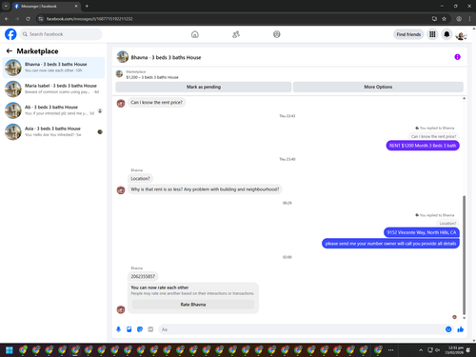Click the voice clip microphone icon

118,329
